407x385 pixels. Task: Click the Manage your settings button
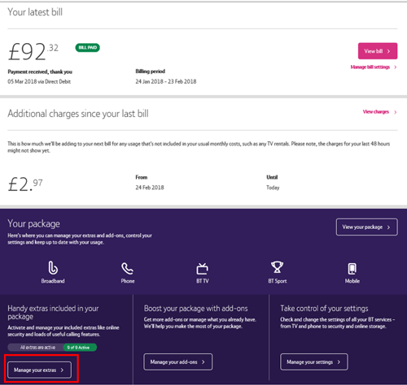coord(314,361)
